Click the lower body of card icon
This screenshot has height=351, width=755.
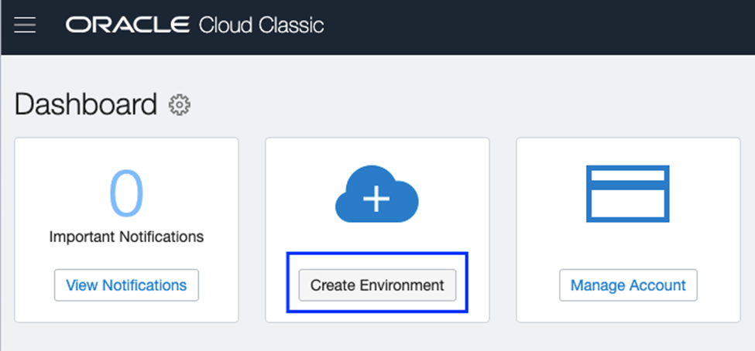[628, 204]
